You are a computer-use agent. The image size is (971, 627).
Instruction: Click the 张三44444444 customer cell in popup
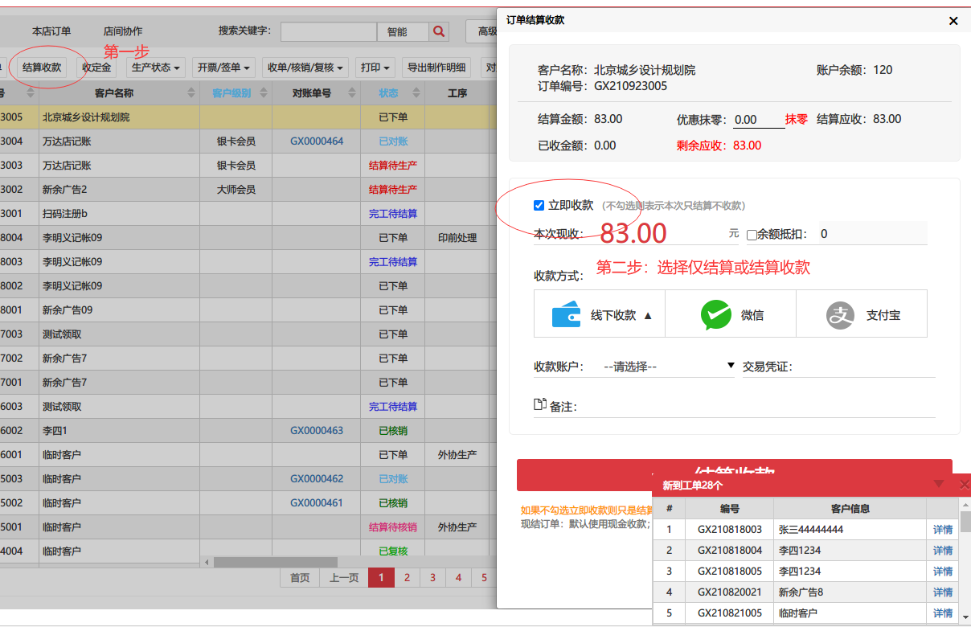(850, 530)
